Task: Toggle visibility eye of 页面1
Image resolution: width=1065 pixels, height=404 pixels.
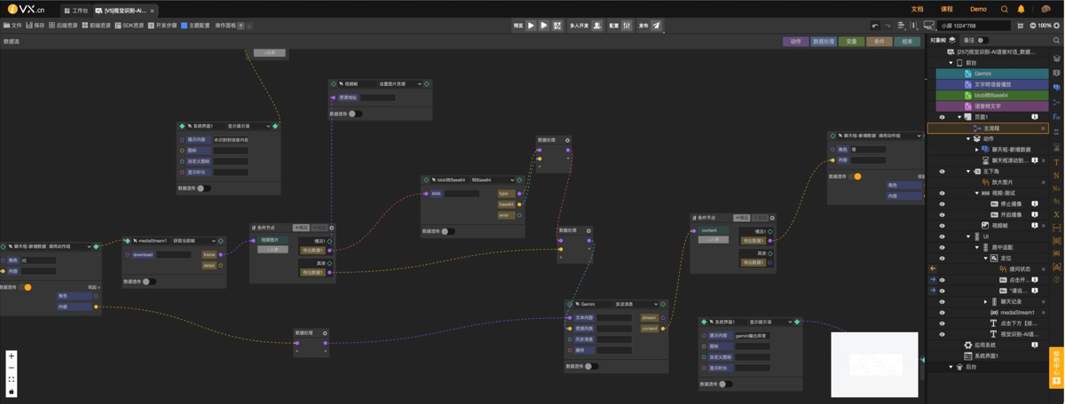Action: tap(943, 117)
